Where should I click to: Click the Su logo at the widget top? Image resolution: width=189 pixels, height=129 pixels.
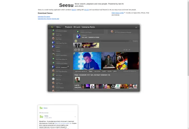pos(41,108)
